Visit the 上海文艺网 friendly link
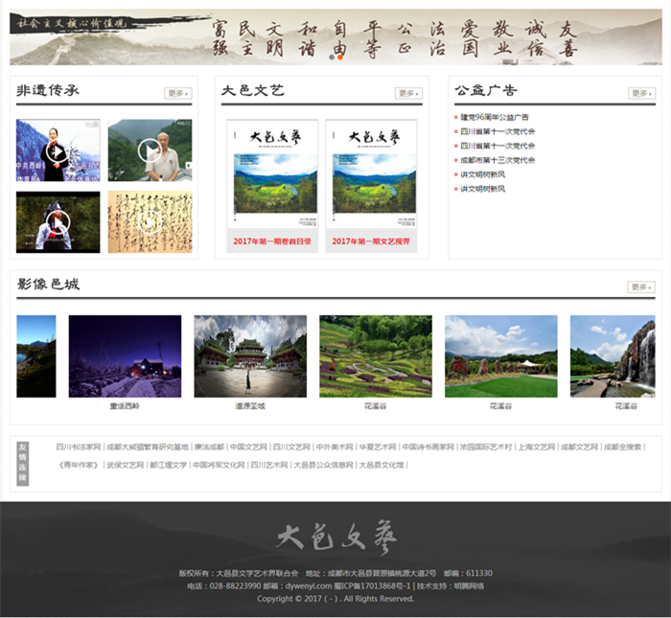The width and height of the screenshot is (671, 618). point(536,446)
